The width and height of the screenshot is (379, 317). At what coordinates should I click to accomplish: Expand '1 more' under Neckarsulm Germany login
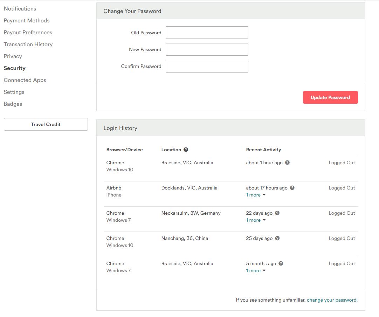(x=256, y=220)
